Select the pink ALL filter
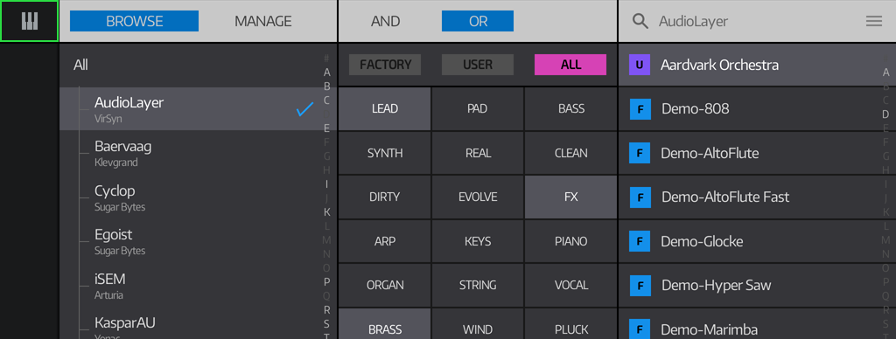Image resolution: width=896 pixels, height=339 pixels. [570, 65]
